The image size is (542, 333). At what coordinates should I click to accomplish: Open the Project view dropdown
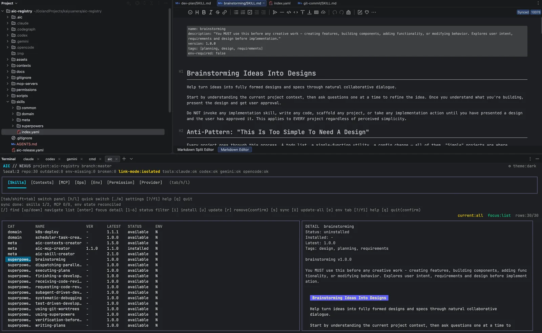click(9, 3)
